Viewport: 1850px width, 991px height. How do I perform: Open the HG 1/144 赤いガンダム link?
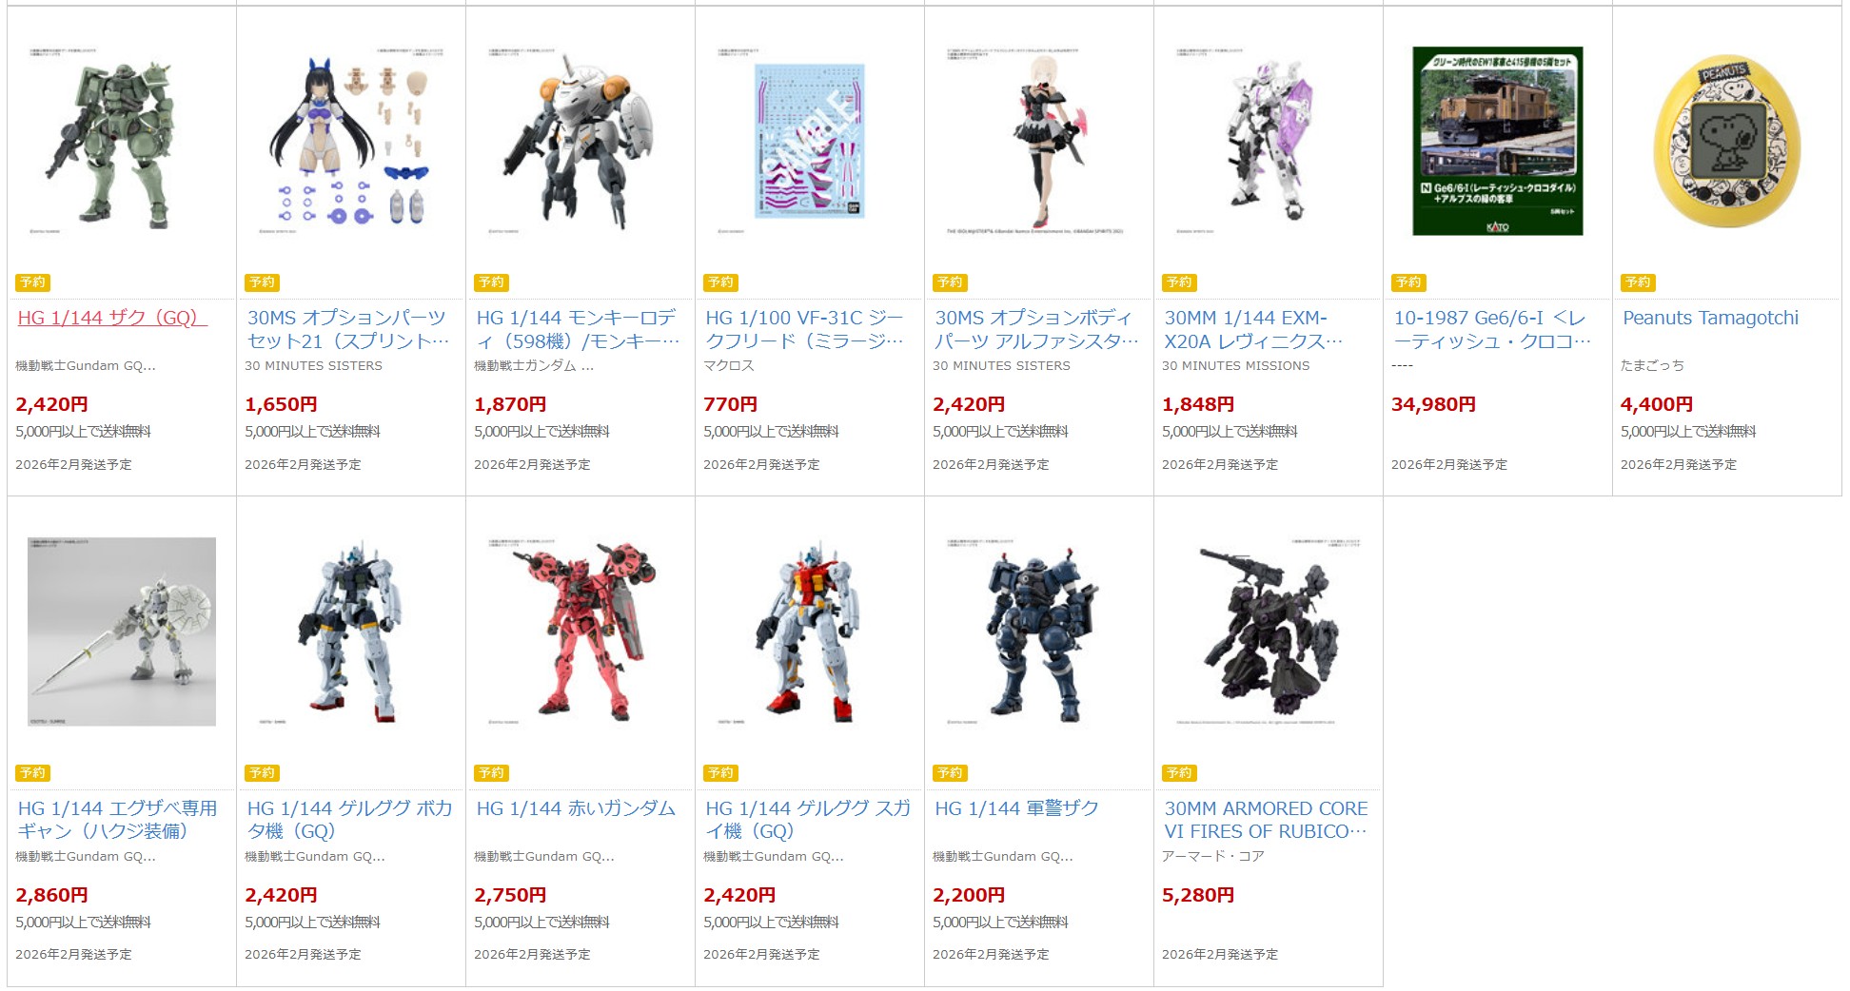point(576,808)
